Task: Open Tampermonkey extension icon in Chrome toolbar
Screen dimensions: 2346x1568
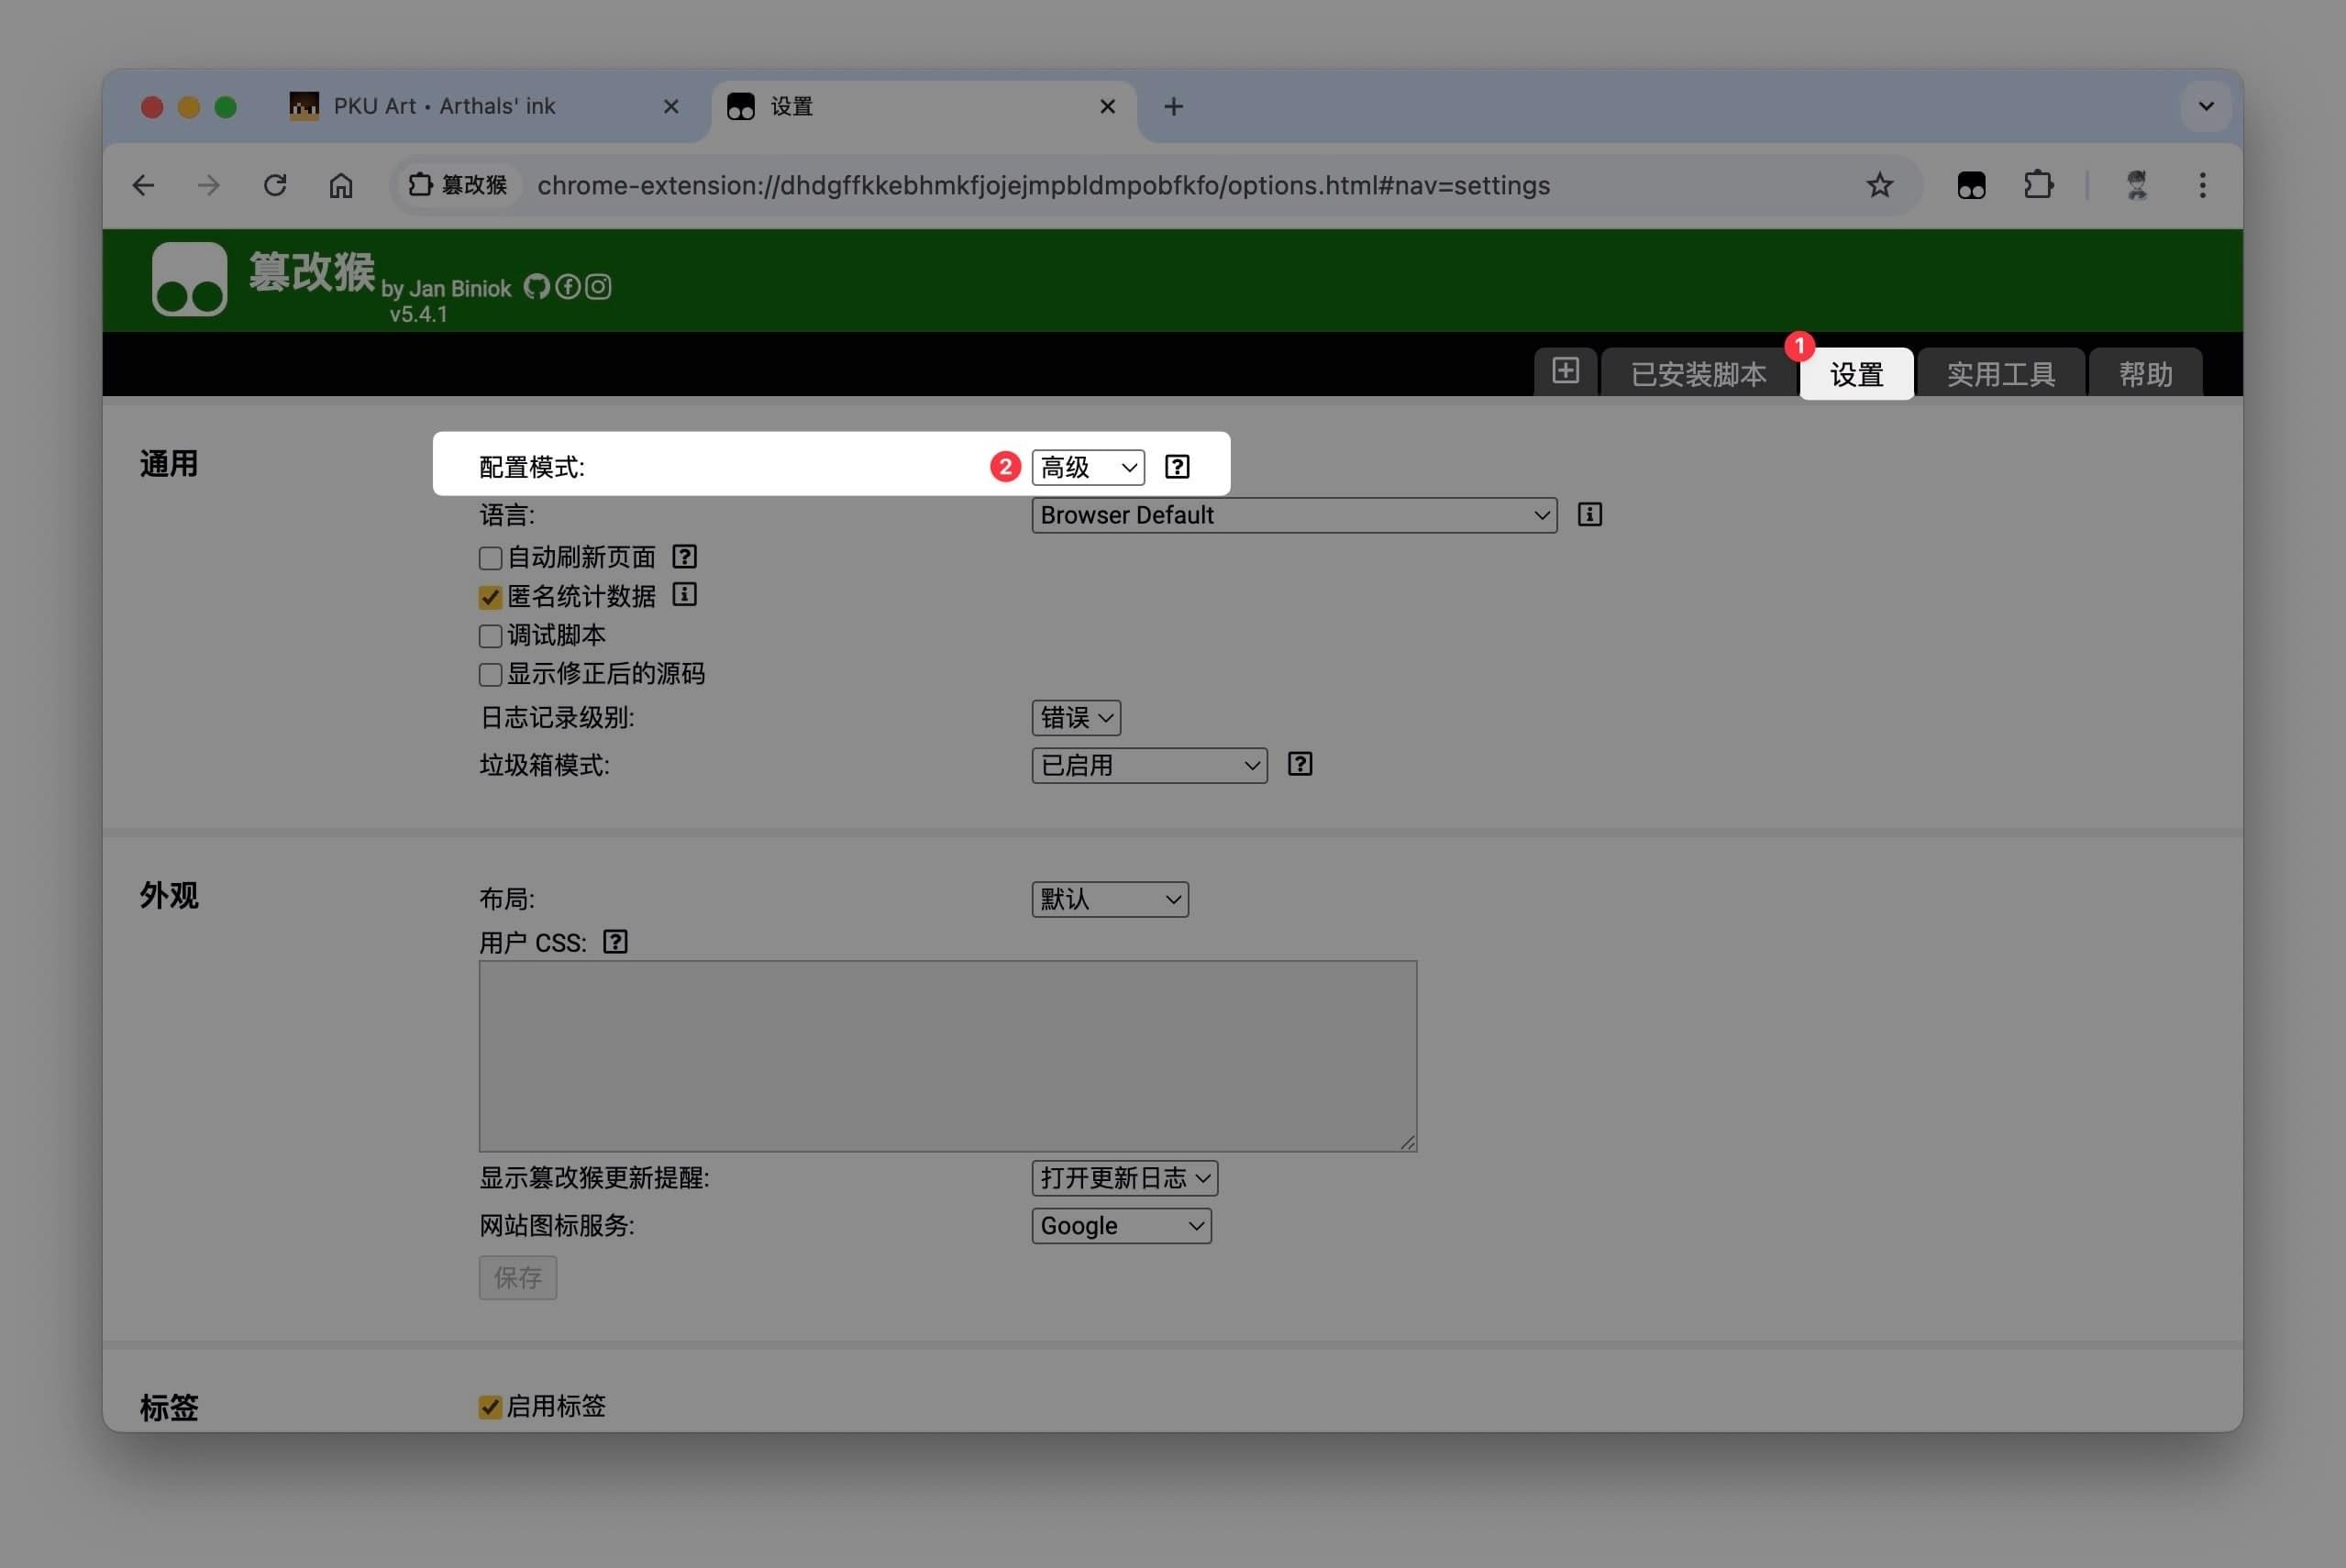Action: pos(1970,186)
